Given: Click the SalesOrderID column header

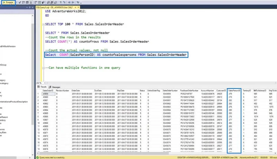Looking at the screenshot, I should 48,91.
